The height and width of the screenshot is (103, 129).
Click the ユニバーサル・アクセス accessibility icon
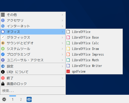coord(3,60)
